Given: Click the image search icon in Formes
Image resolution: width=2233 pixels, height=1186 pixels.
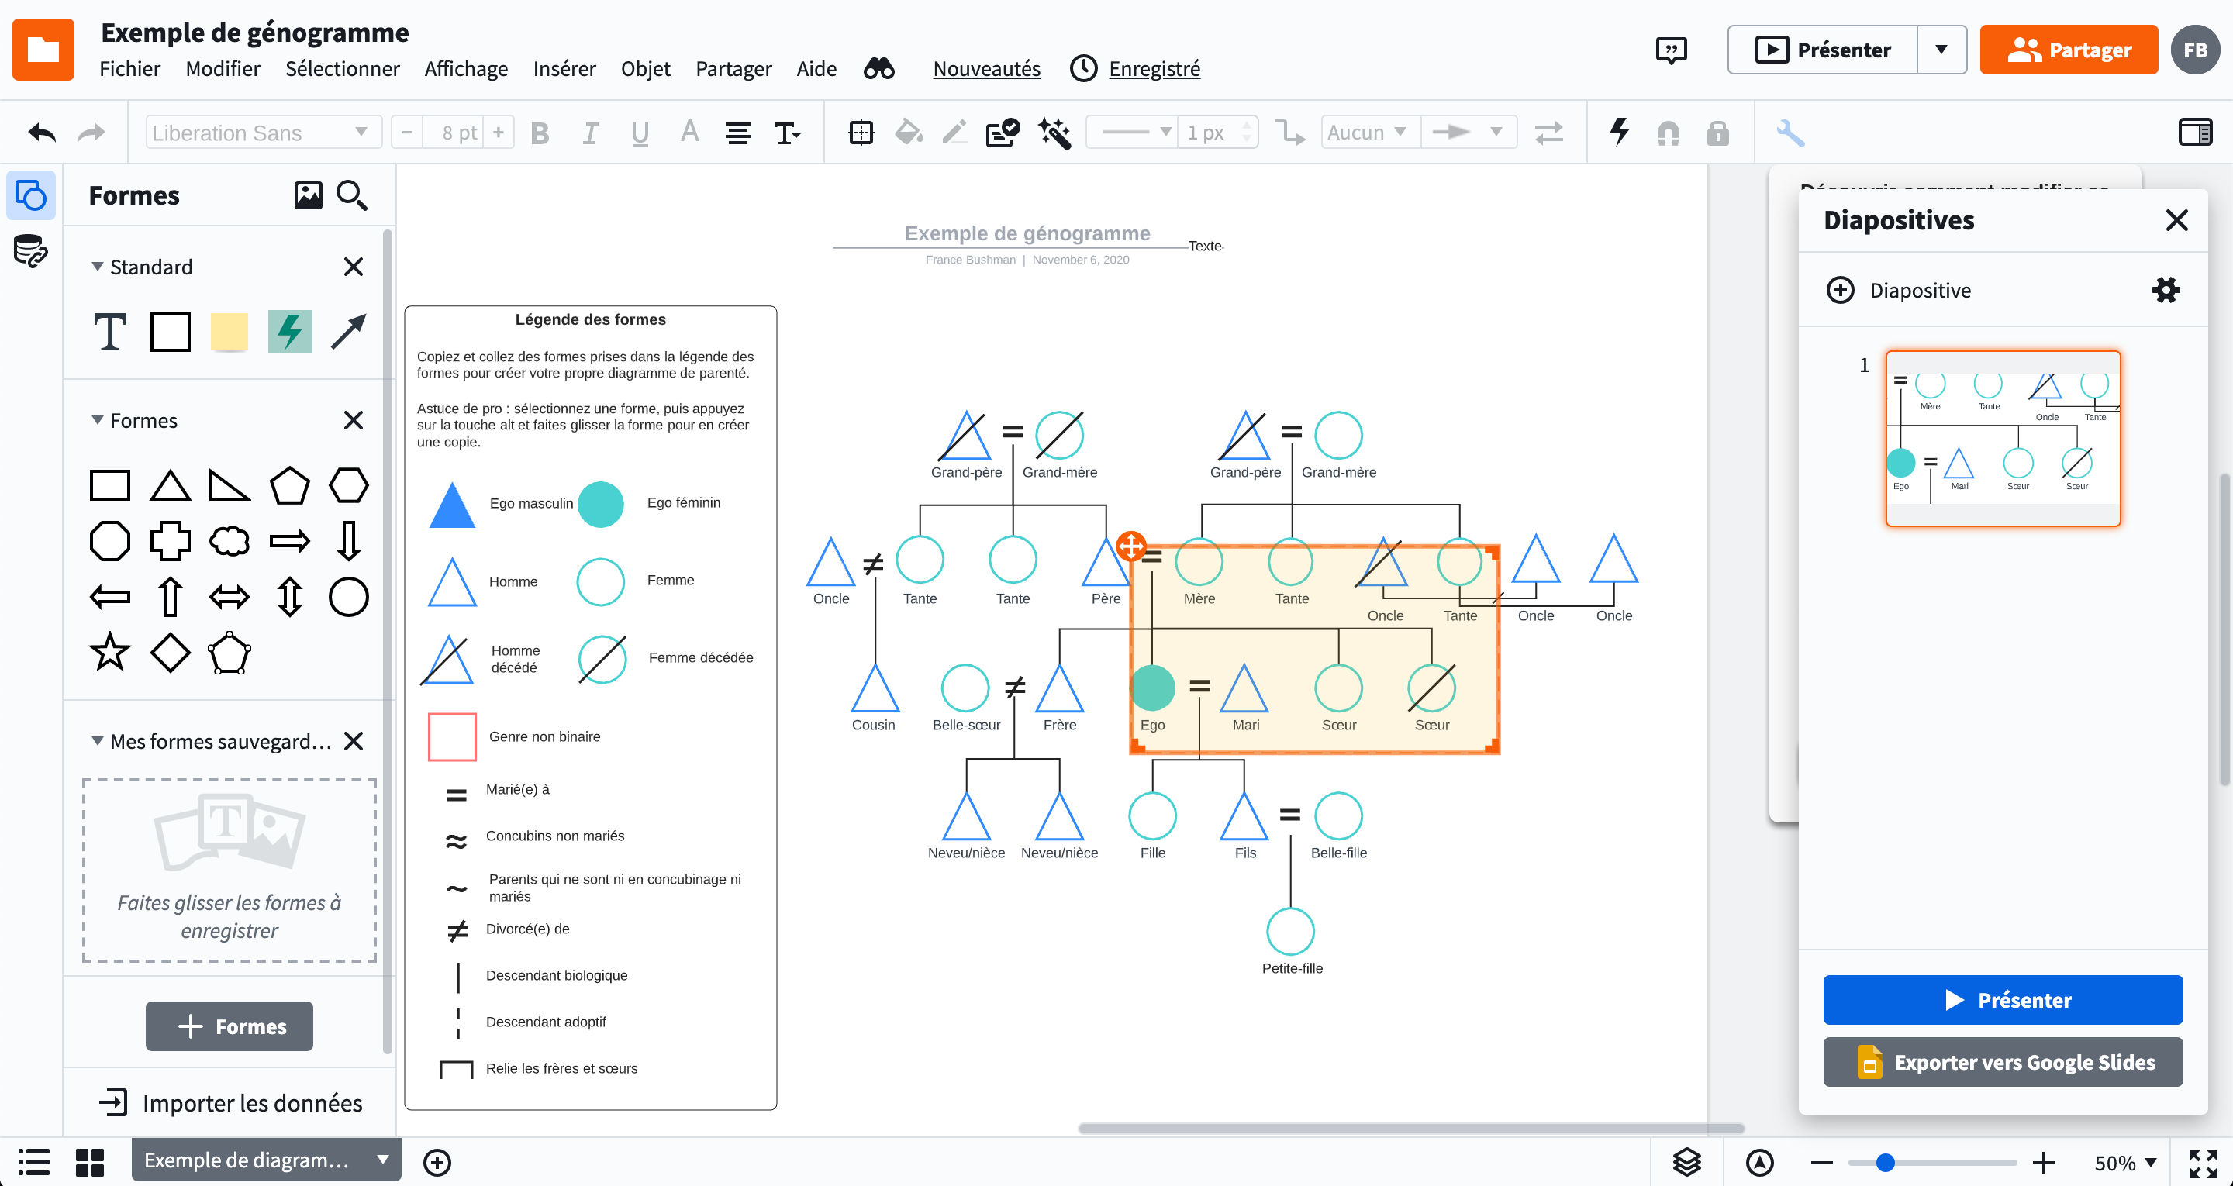Looking at the screenshot, I should [308, 195].
